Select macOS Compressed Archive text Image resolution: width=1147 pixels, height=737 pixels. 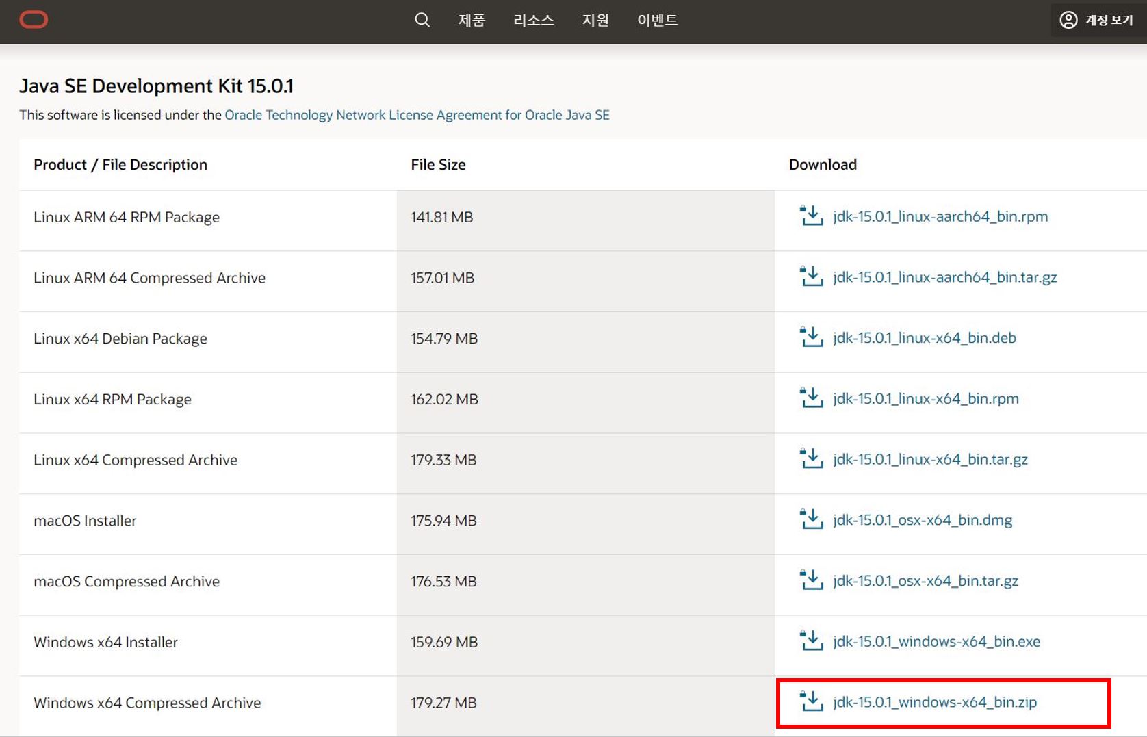coord(127,582)
